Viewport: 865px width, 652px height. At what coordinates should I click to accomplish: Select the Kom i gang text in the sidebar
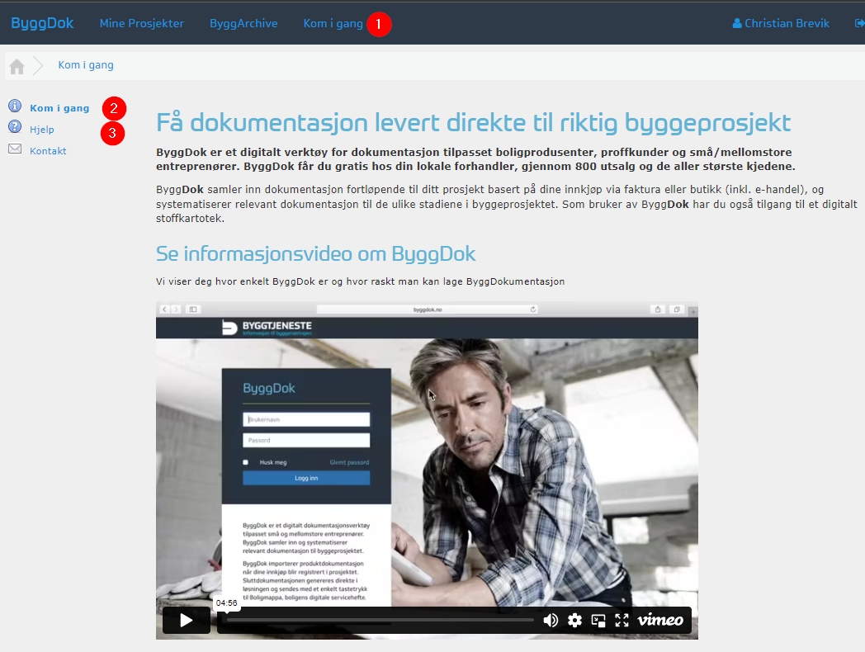[x=59, y=108]
